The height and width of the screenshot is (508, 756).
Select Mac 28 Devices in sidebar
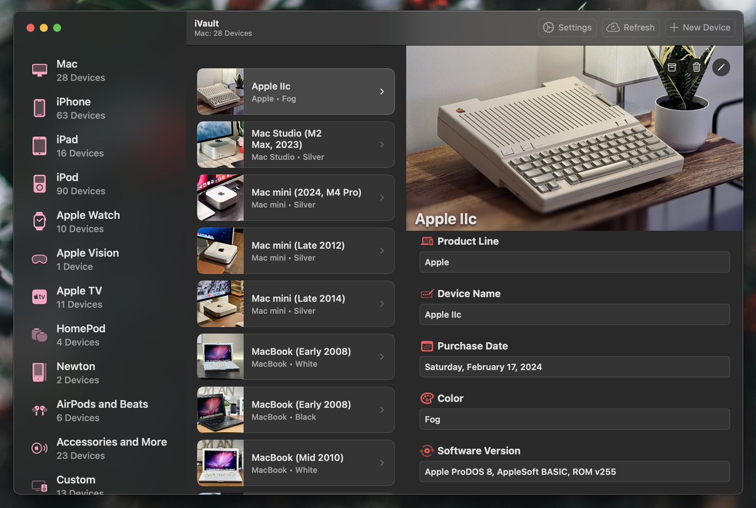pyautogui.click(x=101, y=71)
